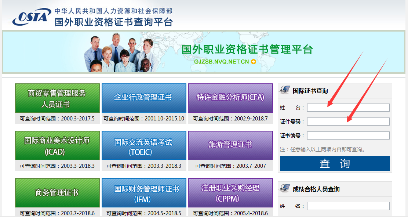Screen dimensions: 408x217
Task: Open the 商务管理证书 tile
Action: point(57,193)
